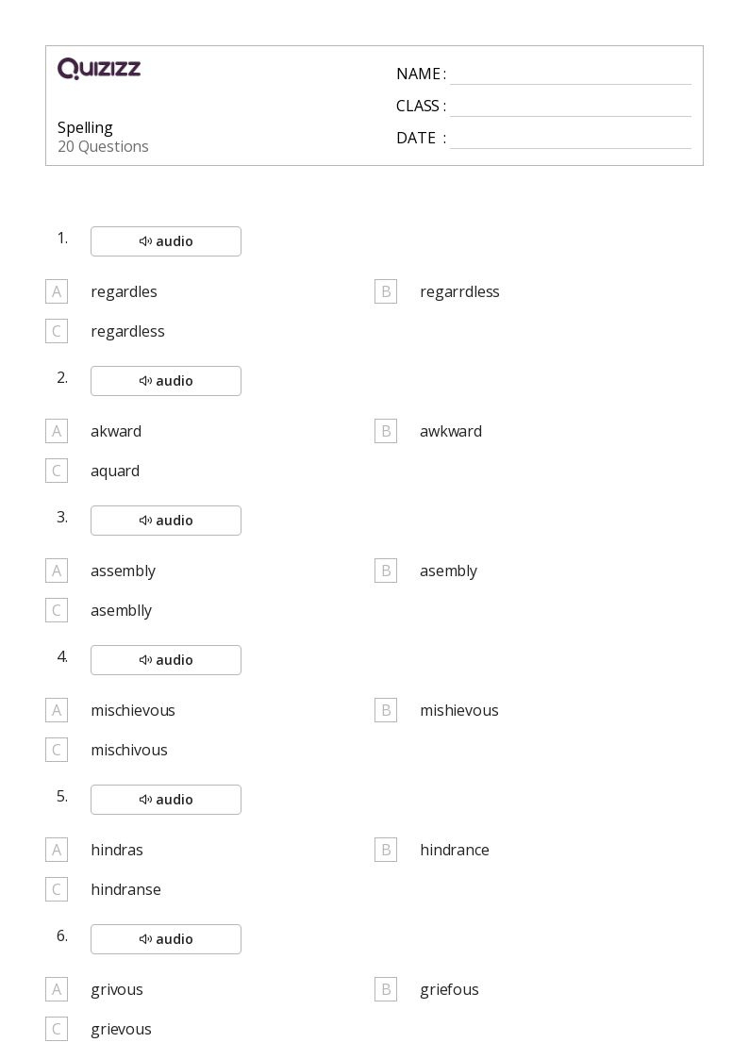This screenshot has height=1059, width=749.
Task: Click the speaker icon in question 5
Action: (145, 800)
